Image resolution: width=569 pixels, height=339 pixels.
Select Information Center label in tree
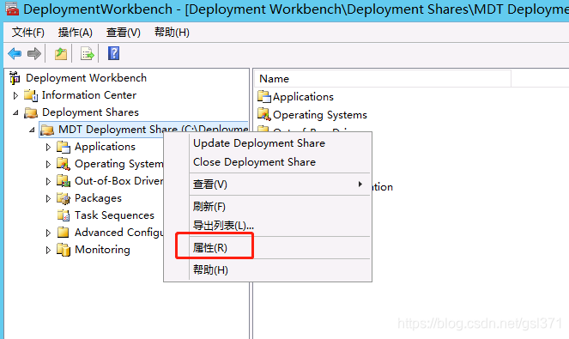click(89, 95)
